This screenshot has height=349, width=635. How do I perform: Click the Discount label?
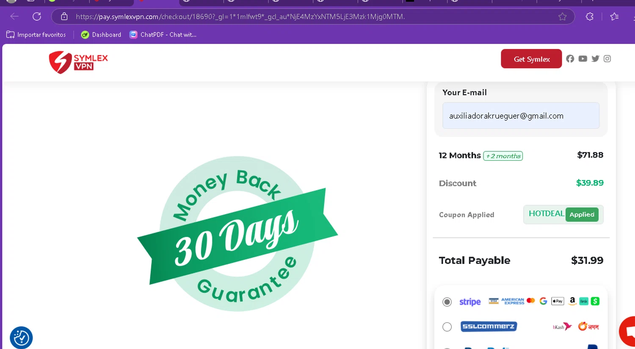pos(458,183)
